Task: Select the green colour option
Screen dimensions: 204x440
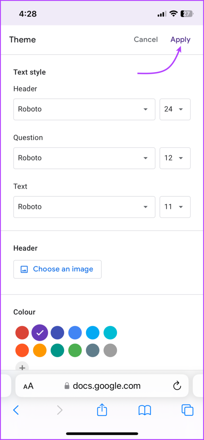Action: (x=75, y=350)
